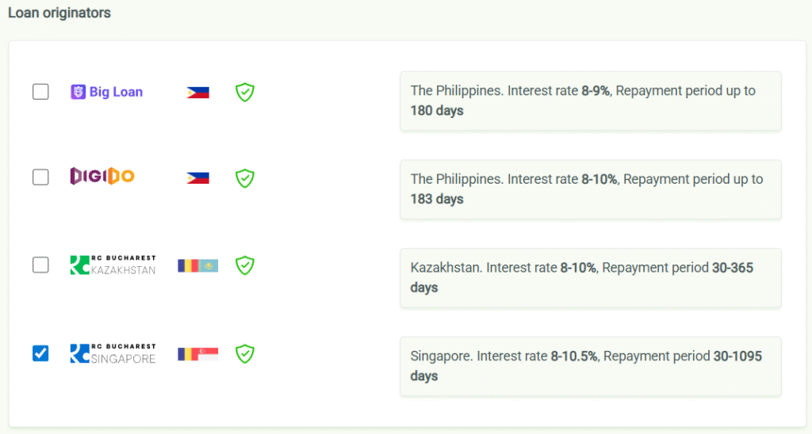Tick the Digido originator checkbox
Viewport: 812px width, 434px height.
(x=40, y=177)
